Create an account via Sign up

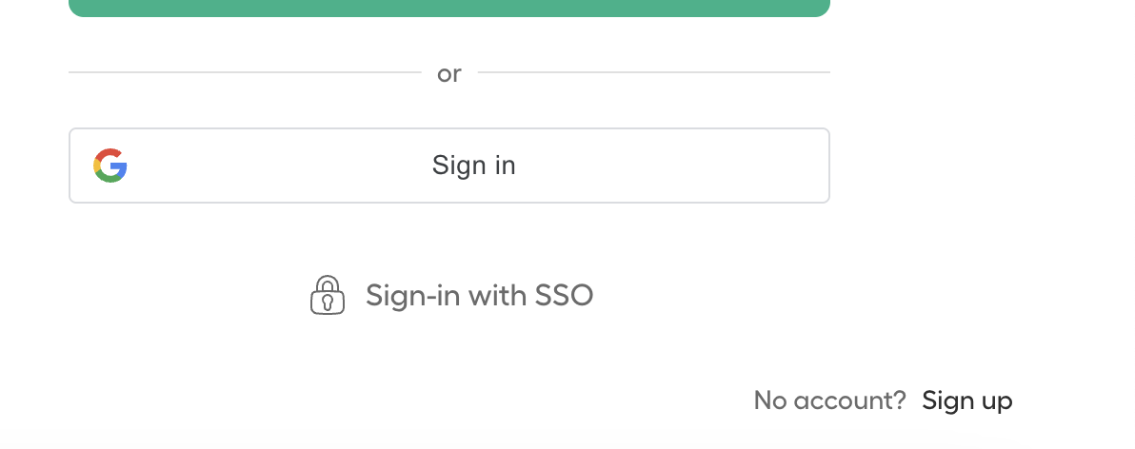(967, 400)
